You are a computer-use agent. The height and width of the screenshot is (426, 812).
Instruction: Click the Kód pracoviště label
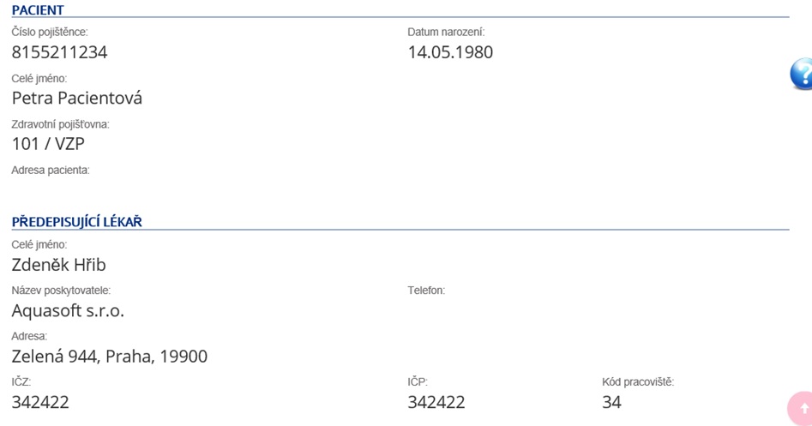click(637, 382)
